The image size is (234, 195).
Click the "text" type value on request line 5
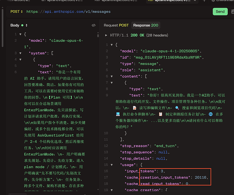point(63,66)
